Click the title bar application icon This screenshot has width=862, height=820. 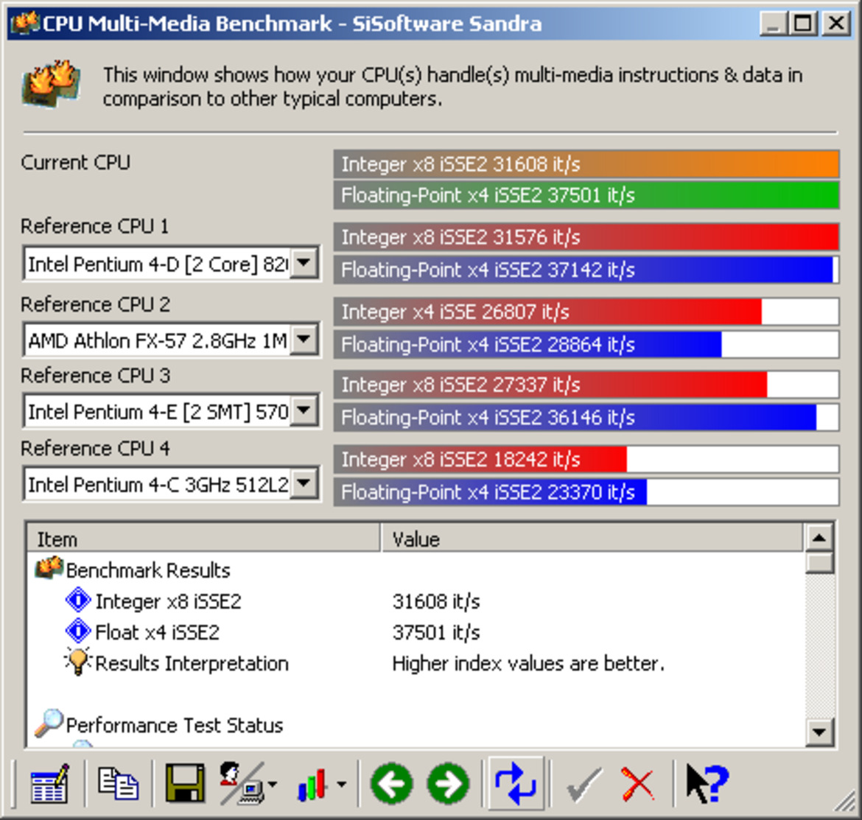pos(25,23)
